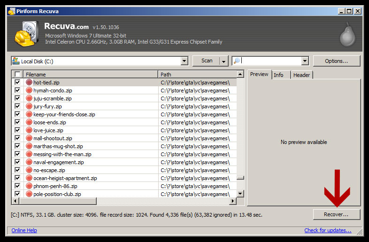The height and width of the screenshot is (242, 369).
Task: Click the horizontal scroll right arrow
Action: point(233,201)
